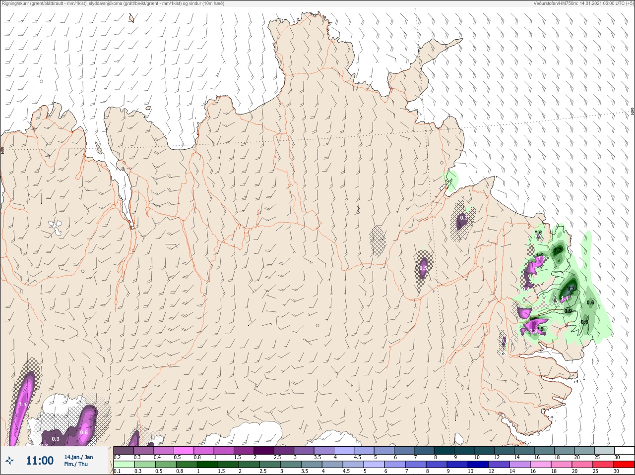Click the 1.7 precipitation value on the map

click(558, 250)
